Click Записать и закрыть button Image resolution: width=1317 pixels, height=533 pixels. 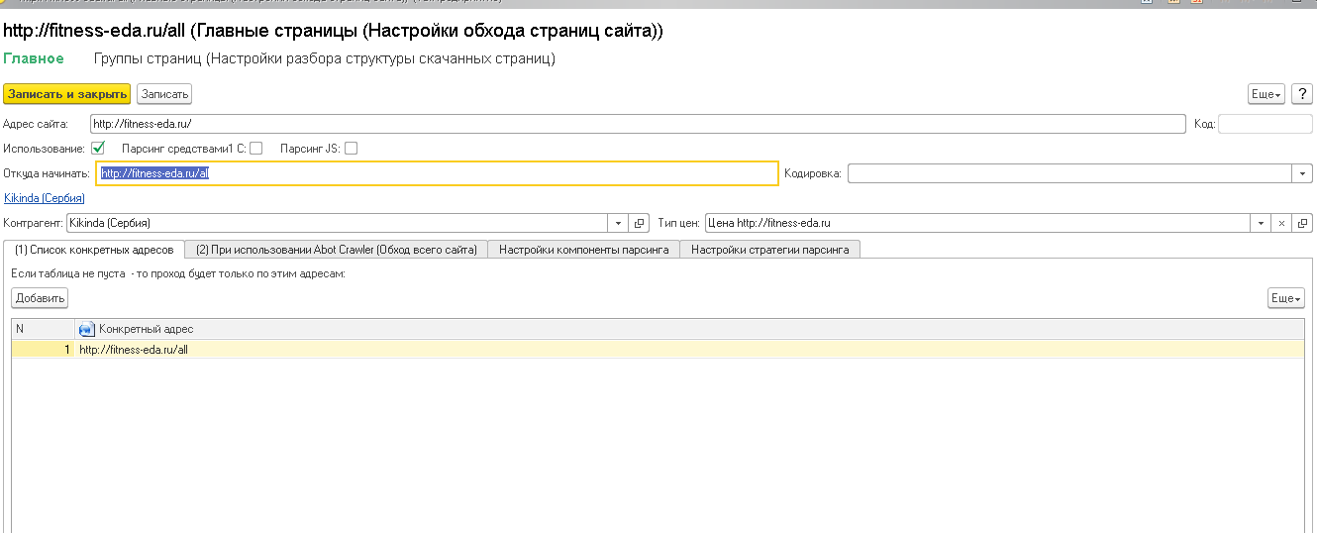tap(67, 94)
